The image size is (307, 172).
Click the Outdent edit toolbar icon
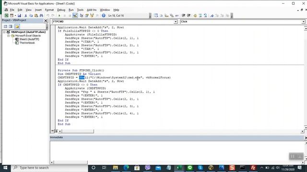(x=189, y=16)
